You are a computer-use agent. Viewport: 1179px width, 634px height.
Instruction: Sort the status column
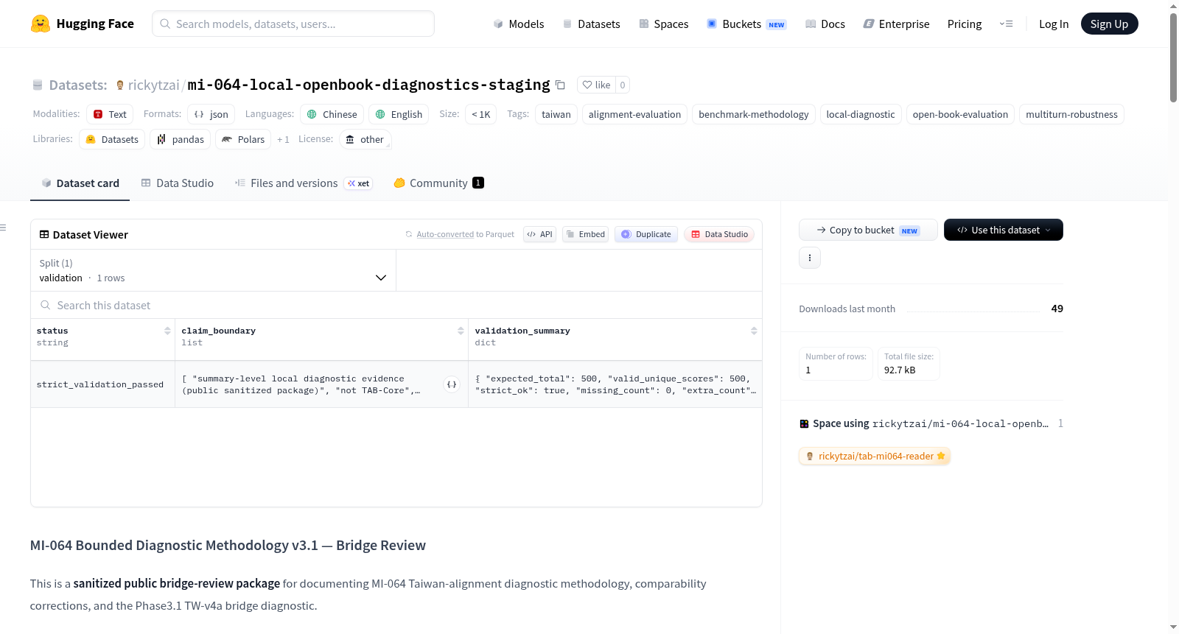[x=167, y=331]
